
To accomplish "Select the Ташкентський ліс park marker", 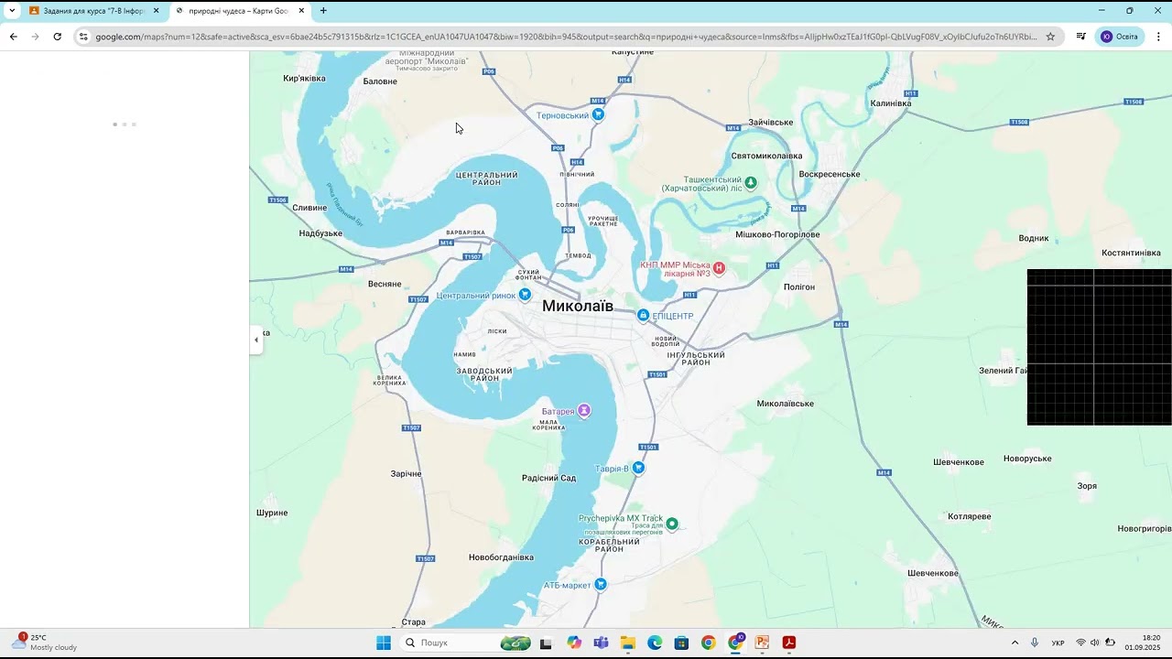I will pyautogui.click(x=751, y=182).
